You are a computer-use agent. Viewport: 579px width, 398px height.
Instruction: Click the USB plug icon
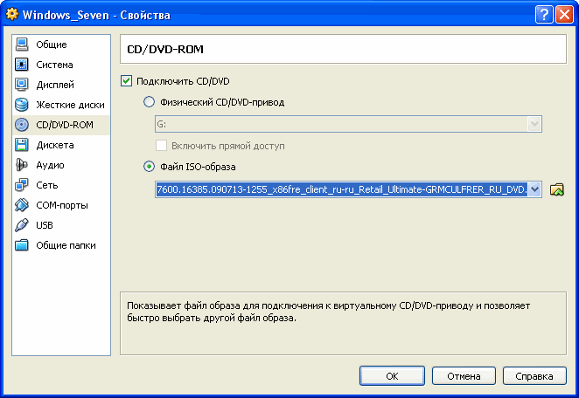pyautogui.click(x=22, y=225)
